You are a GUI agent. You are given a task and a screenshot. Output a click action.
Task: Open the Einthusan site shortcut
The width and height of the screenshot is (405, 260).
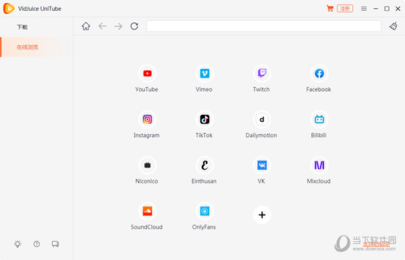[205, 165]
